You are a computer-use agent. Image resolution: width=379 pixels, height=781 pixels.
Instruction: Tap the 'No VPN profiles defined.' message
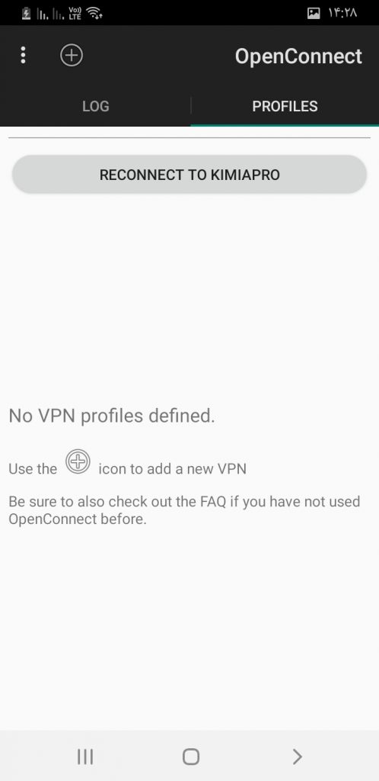(x=112, y=416)
